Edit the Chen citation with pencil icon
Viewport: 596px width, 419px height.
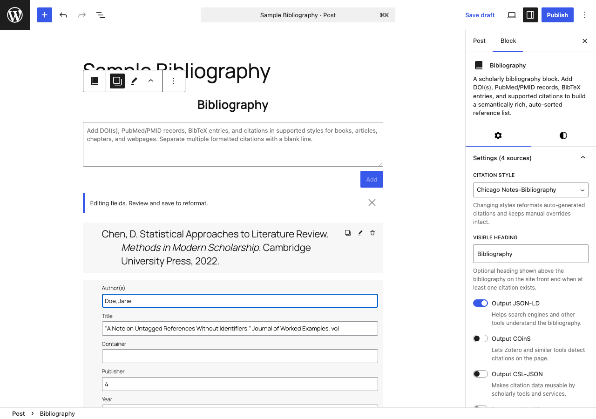point(360,233)
